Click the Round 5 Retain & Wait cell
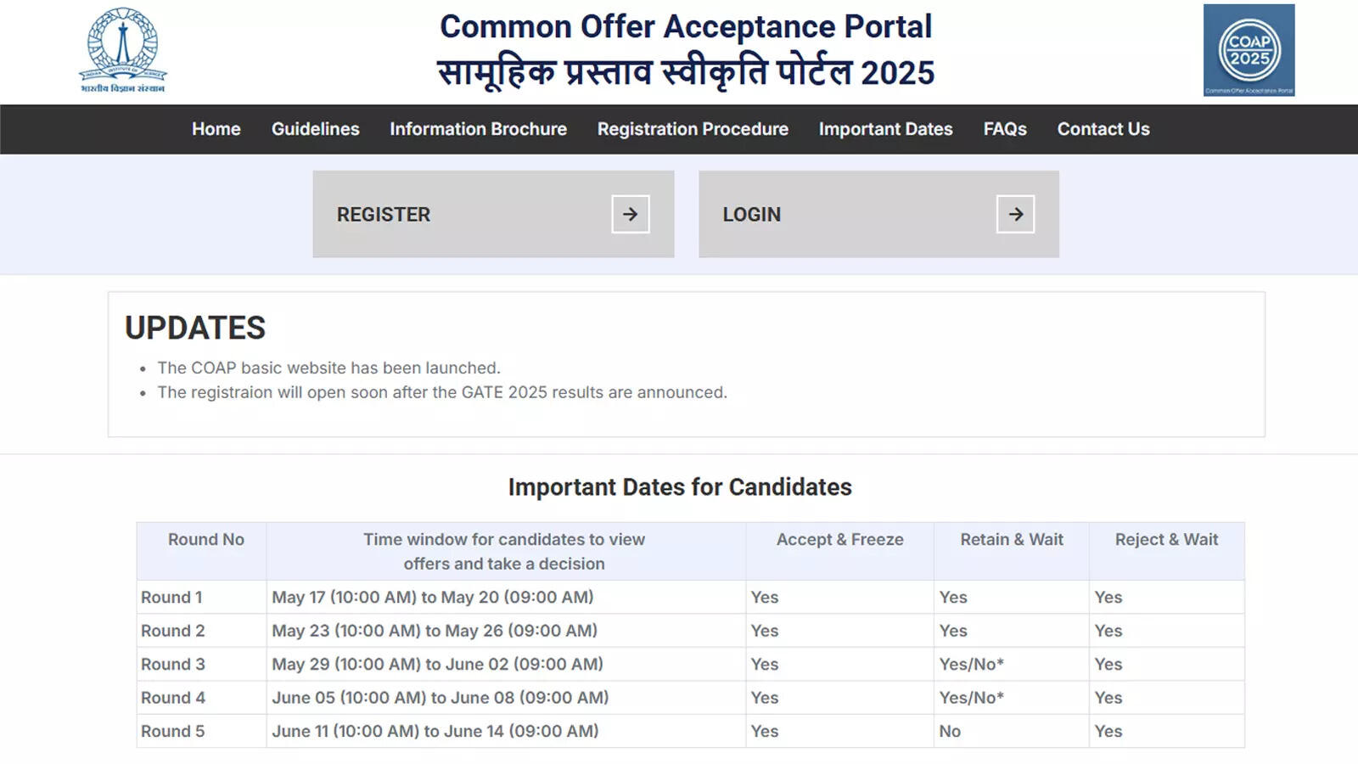This screenshot has width=1358, height=764. [950, 731]
